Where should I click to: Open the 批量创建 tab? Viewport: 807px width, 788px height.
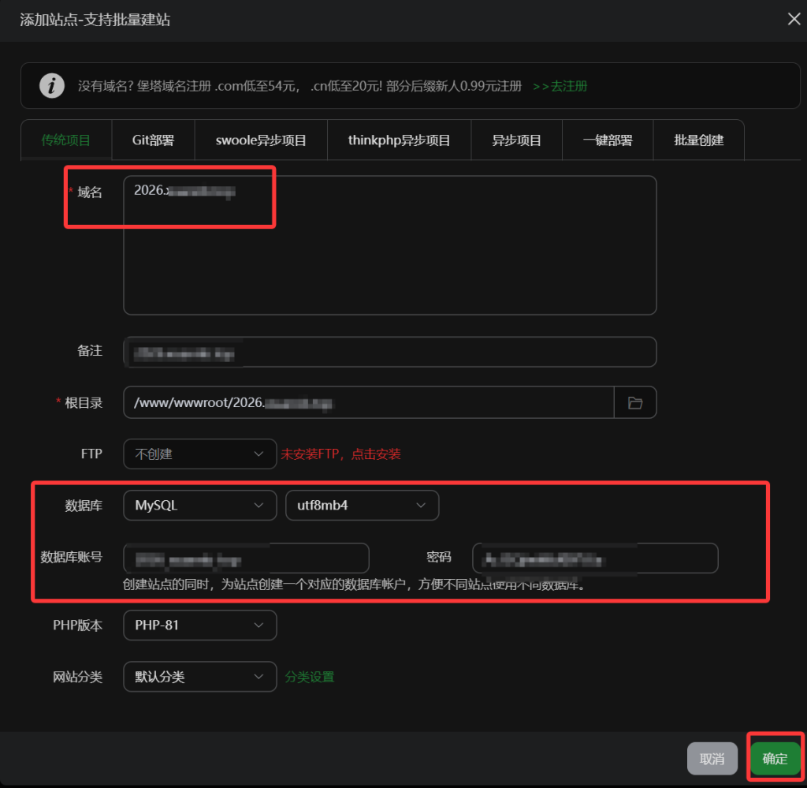click(698, 140)
